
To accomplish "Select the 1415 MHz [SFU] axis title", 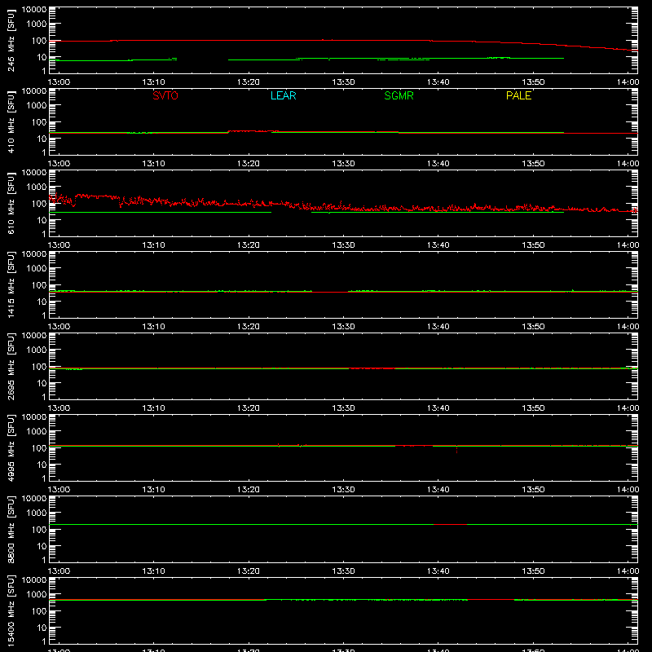I will pos(11,284).
